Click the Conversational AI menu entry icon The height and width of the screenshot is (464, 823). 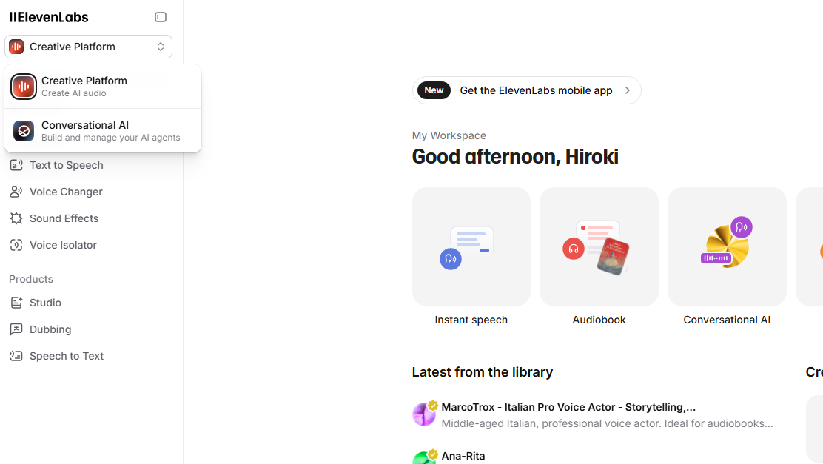click(24, 131)
